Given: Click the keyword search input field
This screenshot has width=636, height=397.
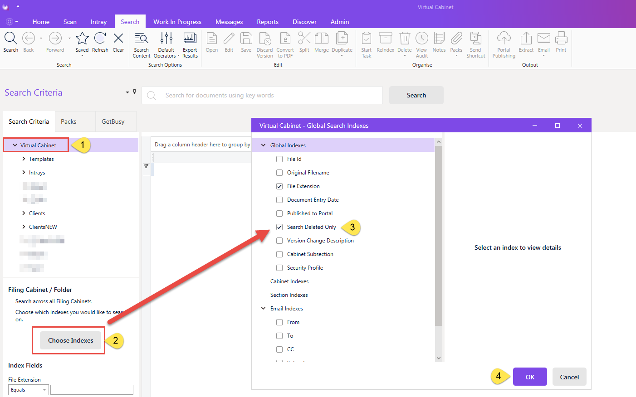Looking at the screenshot, I should click(262, 95).
